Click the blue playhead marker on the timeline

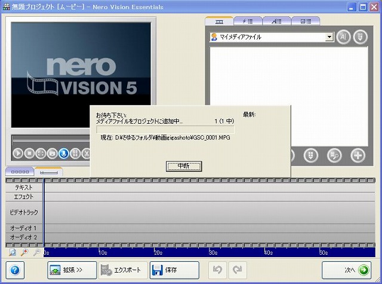point(44,212)
